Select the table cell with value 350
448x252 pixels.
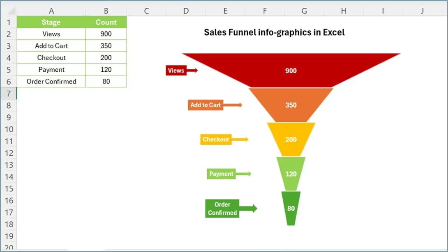click(x=106, y=46)
